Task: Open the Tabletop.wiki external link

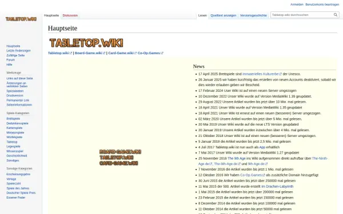Action: [x=59, y=53]
